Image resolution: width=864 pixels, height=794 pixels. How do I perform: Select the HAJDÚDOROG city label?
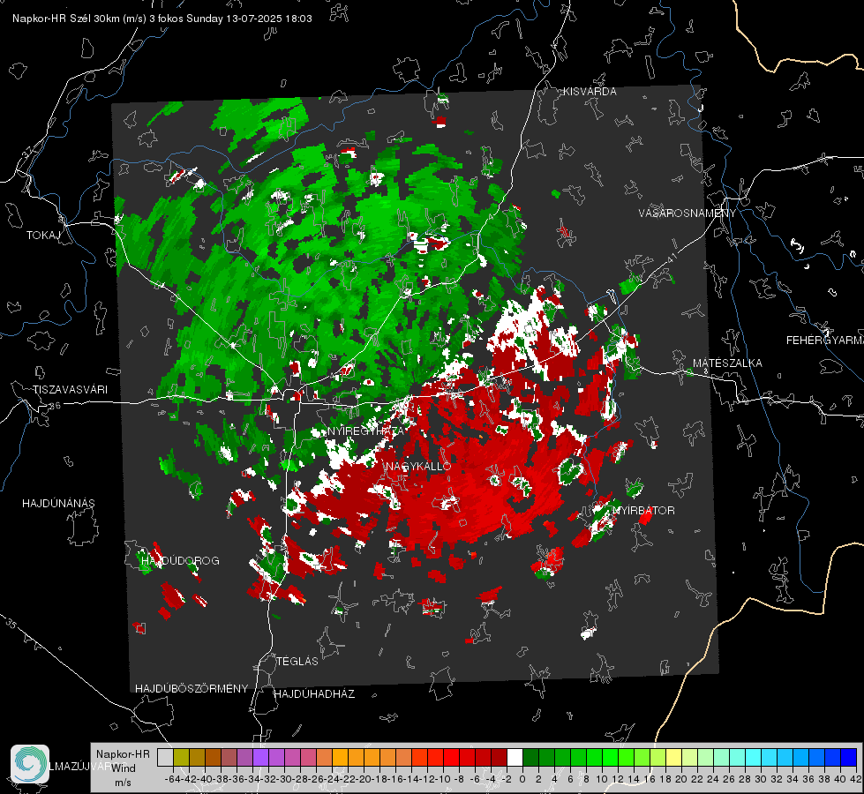point(180,560)
